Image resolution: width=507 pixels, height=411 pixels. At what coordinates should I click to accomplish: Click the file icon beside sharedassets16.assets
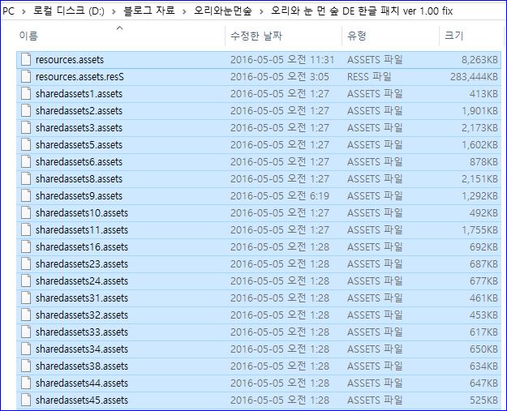pyautogui.click(x=26, y=247)
